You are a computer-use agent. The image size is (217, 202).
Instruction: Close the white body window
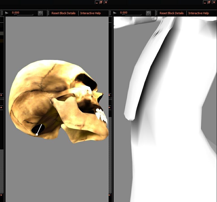(214, 2)
